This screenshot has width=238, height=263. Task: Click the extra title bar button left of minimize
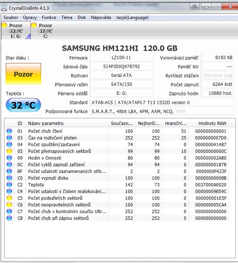pos(195,6)
